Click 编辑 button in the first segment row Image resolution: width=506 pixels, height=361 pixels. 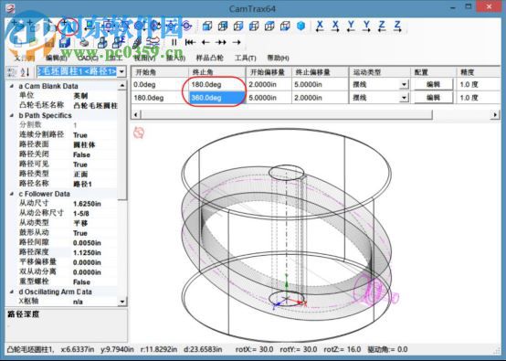click(x=434, y=85)
